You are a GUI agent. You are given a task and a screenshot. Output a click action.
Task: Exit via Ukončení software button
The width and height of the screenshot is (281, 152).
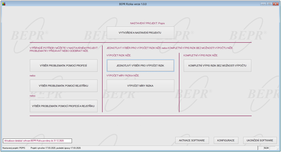pyautogui.click(x=260, y=140)
